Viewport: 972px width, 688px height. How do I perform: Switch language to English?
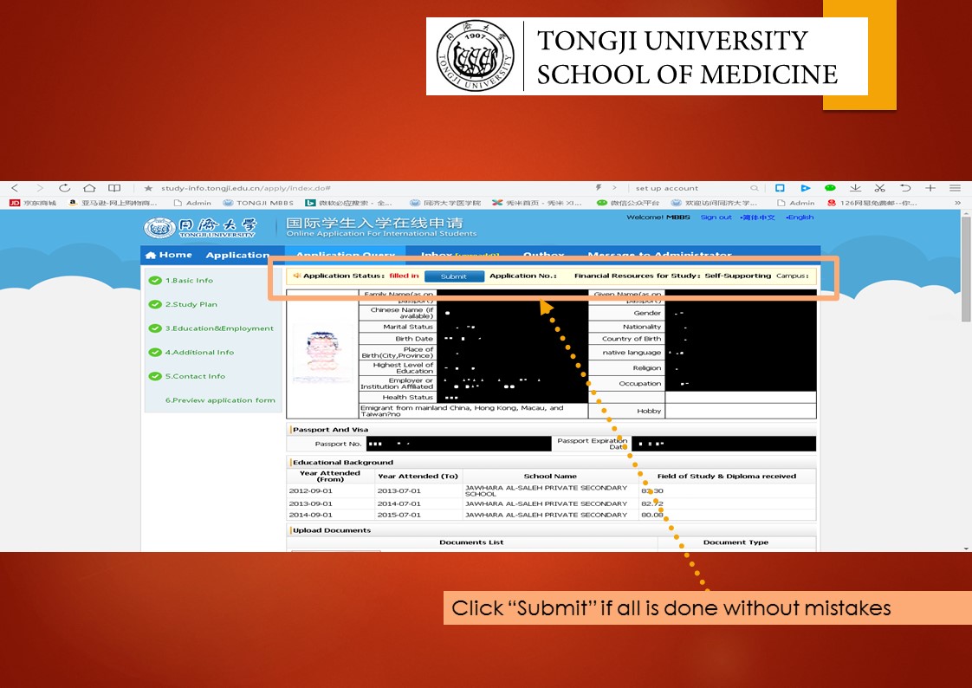[x=800, y=217]
